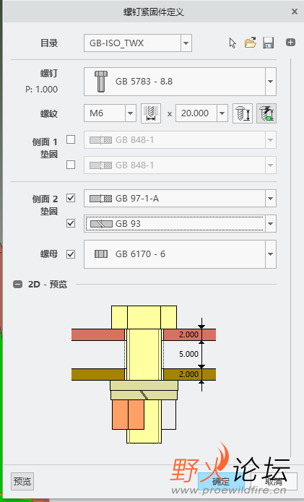304x502 pixels.
Task: Click the arrow select pointer icon
Action: tap(233, 43)
